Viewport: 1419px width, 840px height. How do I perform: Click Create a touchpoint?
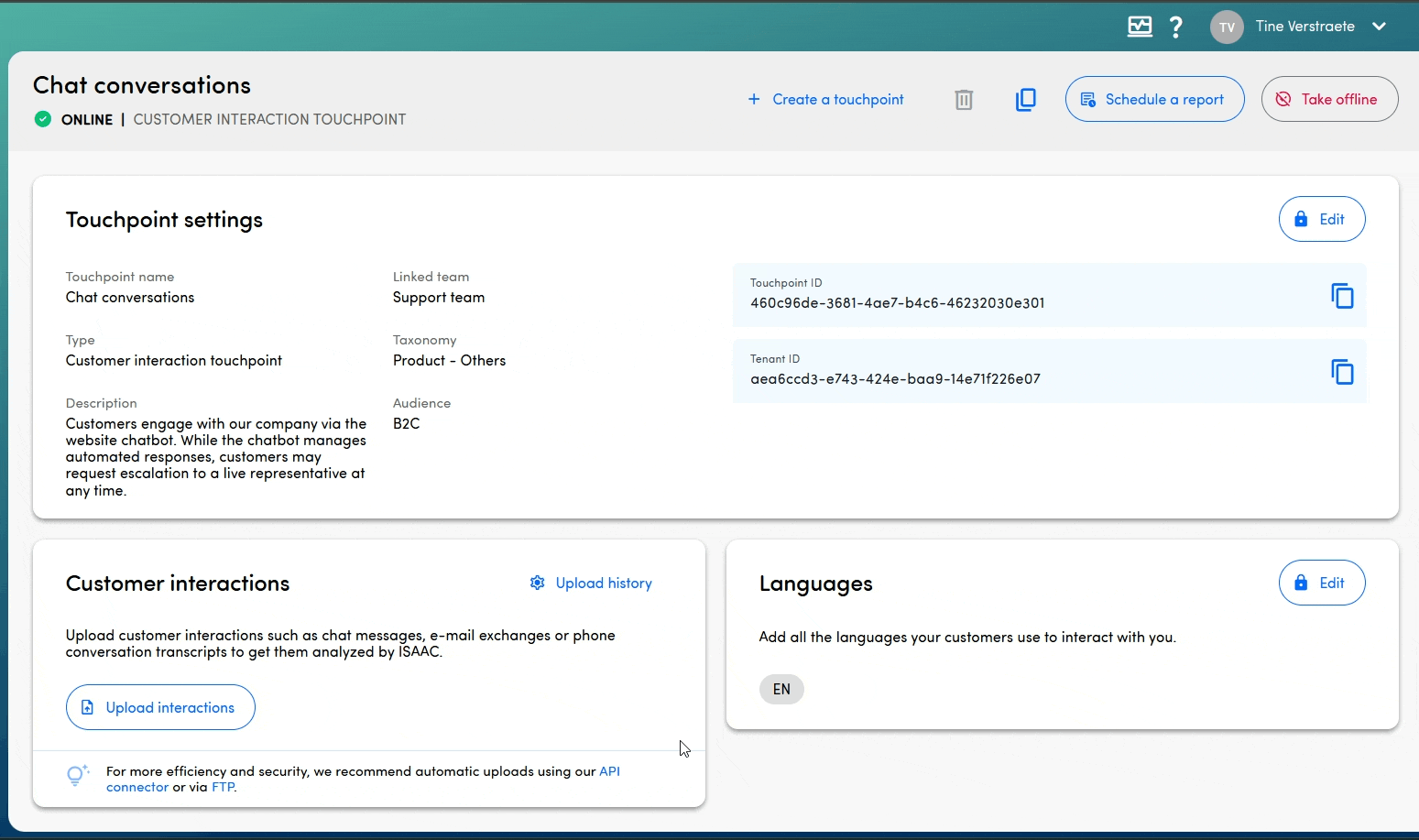pos(825,99)
